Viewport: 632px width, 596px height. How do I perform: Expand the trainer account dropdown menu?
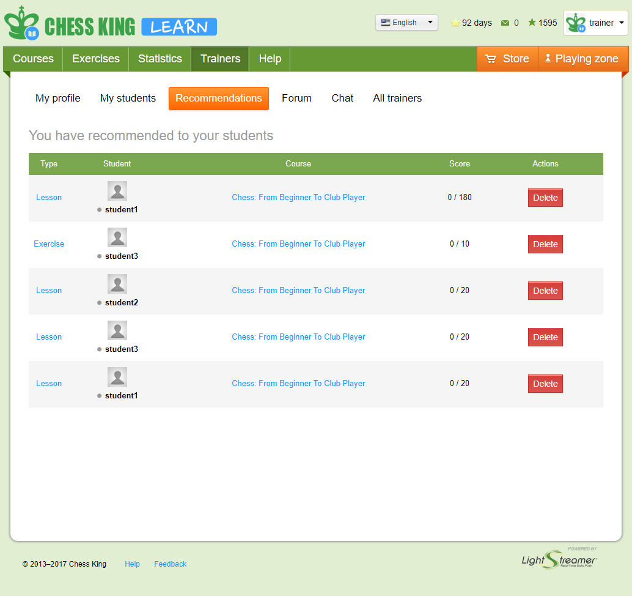(622, 23)
